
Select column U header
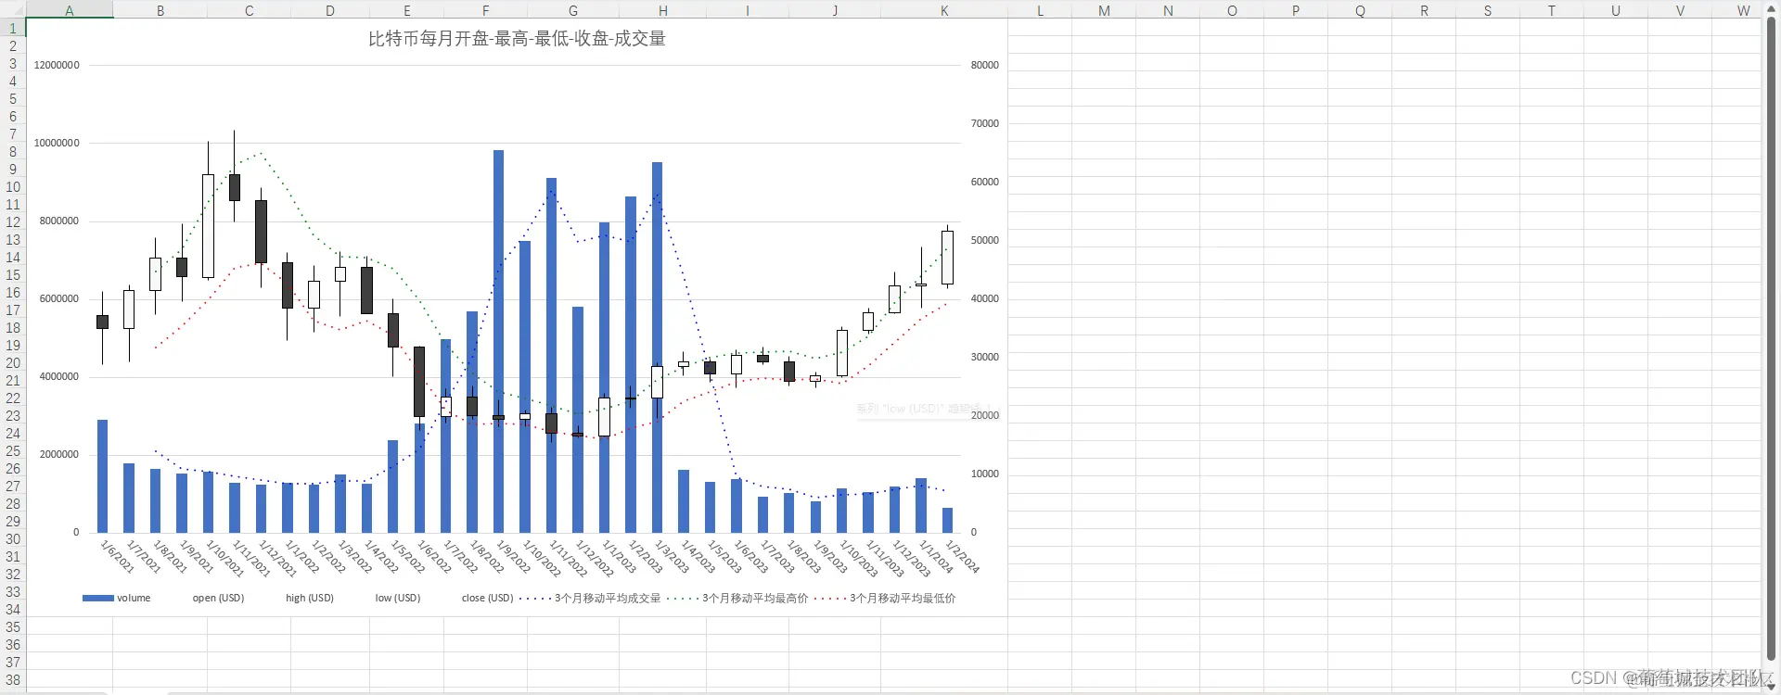pyautogui.click(x=1616, y=11)
